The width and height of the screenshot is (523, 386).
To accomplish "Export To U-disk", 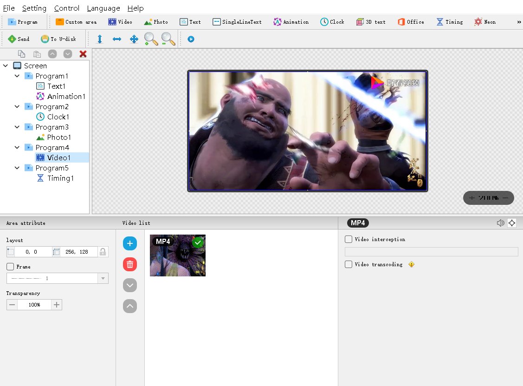I will point(58,39).
